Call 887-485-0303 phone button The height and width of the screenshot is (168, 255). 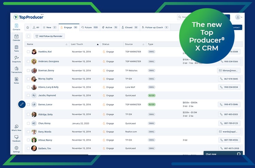pyautogui.click(x=229, y=114)
